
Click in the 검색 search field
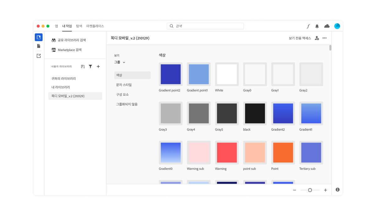coord(205,26)
